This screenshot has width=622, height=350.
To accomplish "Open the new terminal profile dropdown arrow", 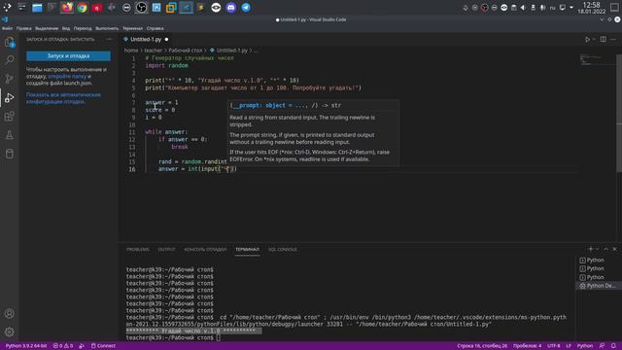I will tap(597, 249).
